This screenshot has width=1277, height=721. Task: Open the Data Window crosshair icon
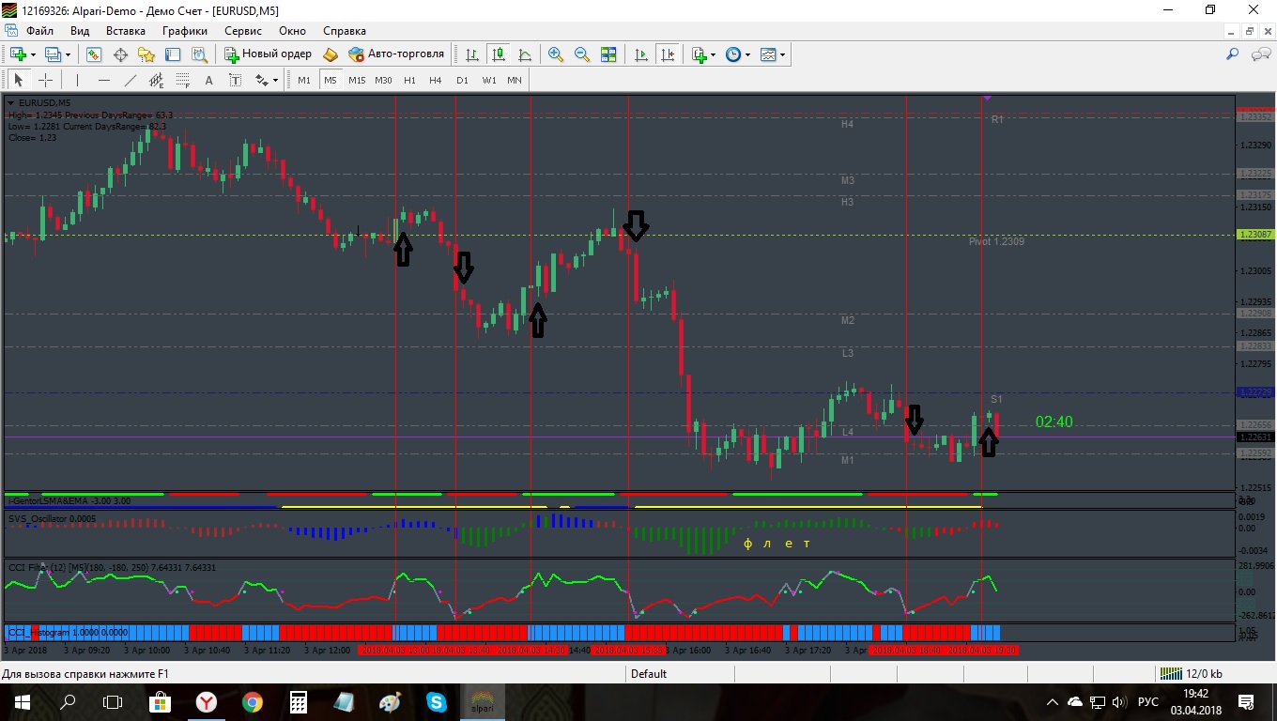pos(120,54)
